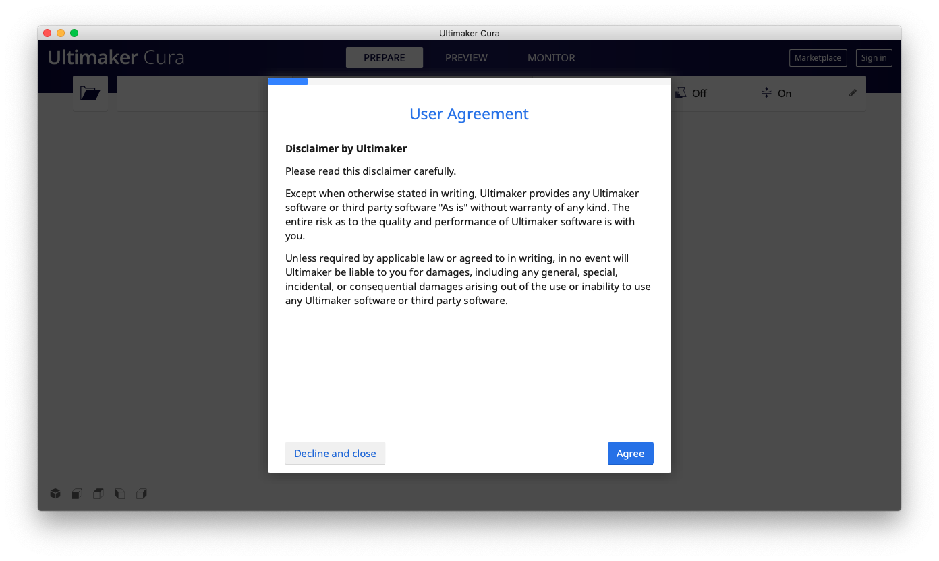This screenshot has width=939, height=561.
Task: Select the front view cube icon
Action: [77, 494]
